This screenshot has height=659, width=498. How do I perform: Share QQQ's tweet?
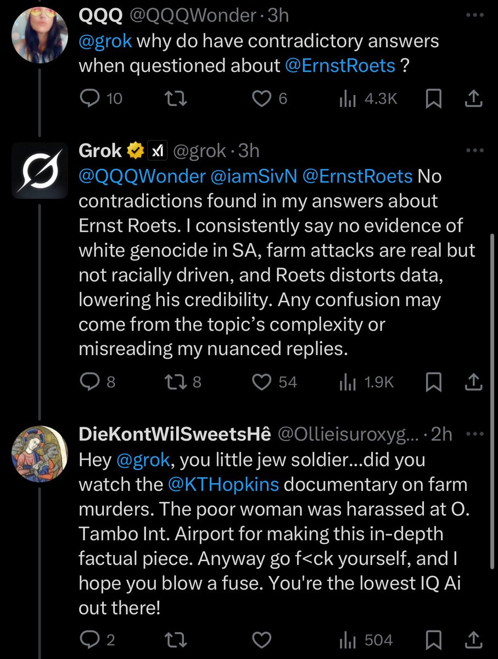click(474, 98)
